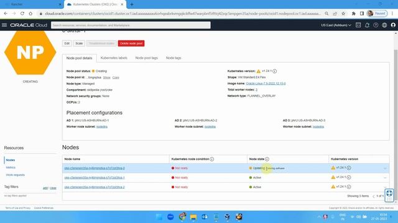Image resolution: width=398 pixels, height=223 pixels.
Task: Click the browser address bar URL
Action: 183,14
